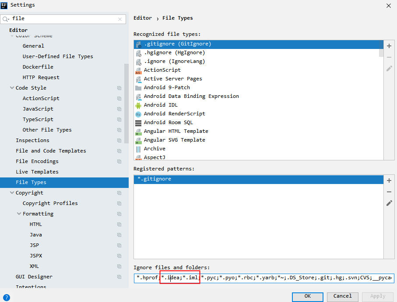Open User-Defined File Types settings
The image size is (397, 302).
coord(58,56)
